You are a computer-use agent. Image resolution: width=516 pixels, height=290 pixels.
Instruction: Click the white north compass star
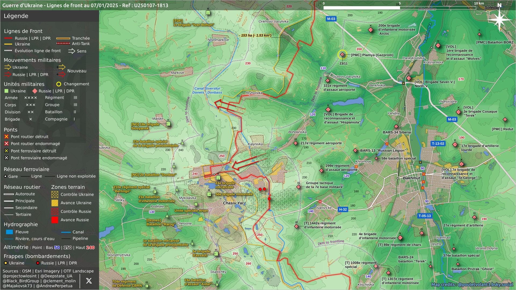pyautogui.click(x=499, y=20)
